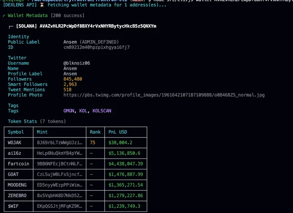
Task: Click the GMGN tag
Action: (69, 111)
